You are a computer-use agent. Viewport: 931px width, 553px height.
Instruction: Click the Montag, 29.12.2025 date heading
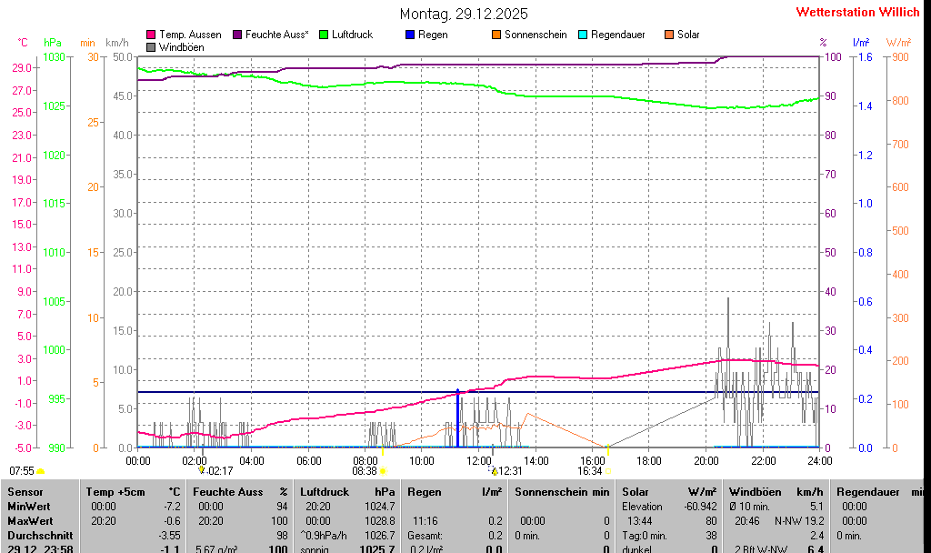(464, 14)
